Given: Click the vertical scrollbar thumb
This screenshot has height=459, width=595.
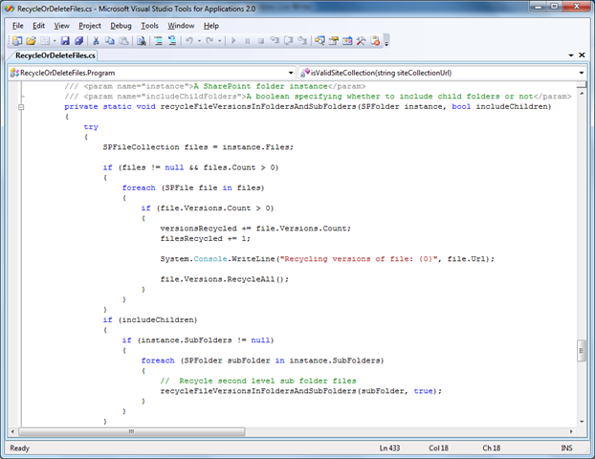Looking at the screenshot, I should click(581, 352).
